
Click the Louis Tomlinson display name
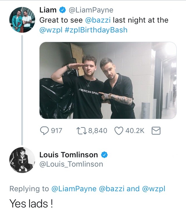click(x=69, y=155)
